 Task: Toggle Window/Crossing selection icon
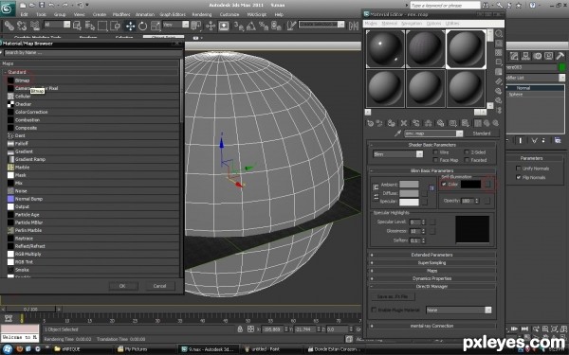(115, 26)
